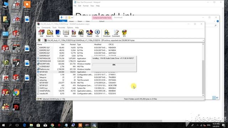Open This PC desktop icon

point(5,6)
